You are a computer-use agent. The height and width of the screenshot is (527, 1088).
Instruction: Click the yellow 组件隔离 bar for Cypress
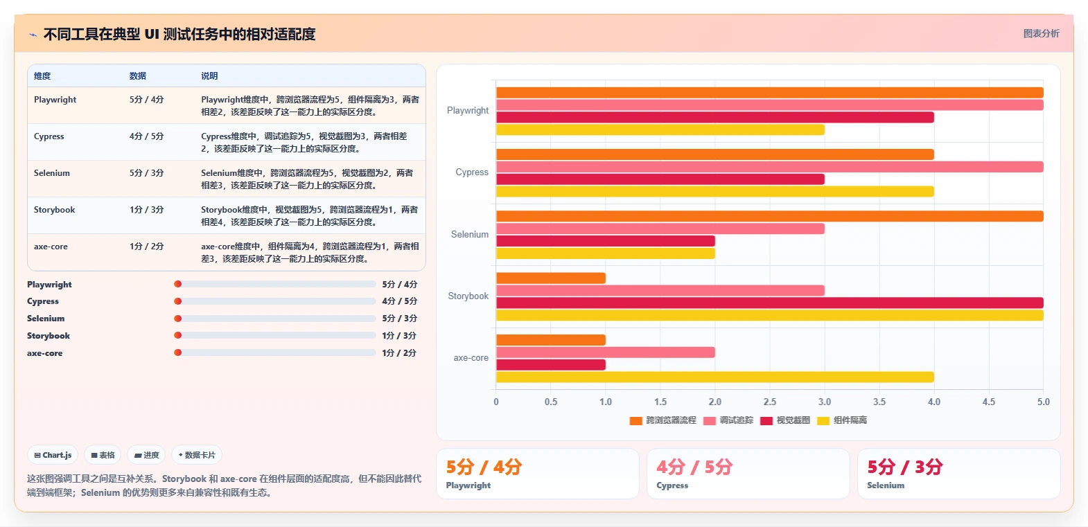[x=715, y=191]
